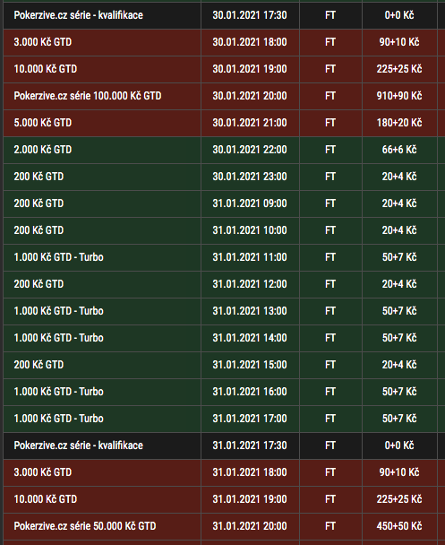Click the FT cell for 31.01.2021 12:00
The image size is (445, 545).
(330, 284)
